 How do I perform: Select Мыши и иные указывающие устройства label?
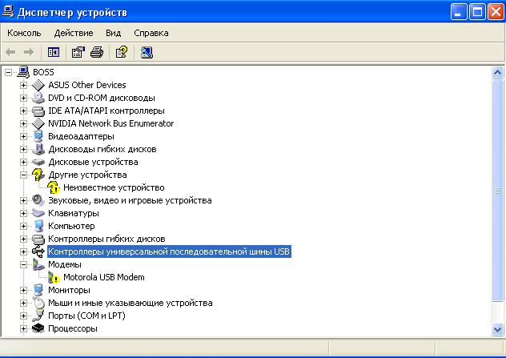130,303
